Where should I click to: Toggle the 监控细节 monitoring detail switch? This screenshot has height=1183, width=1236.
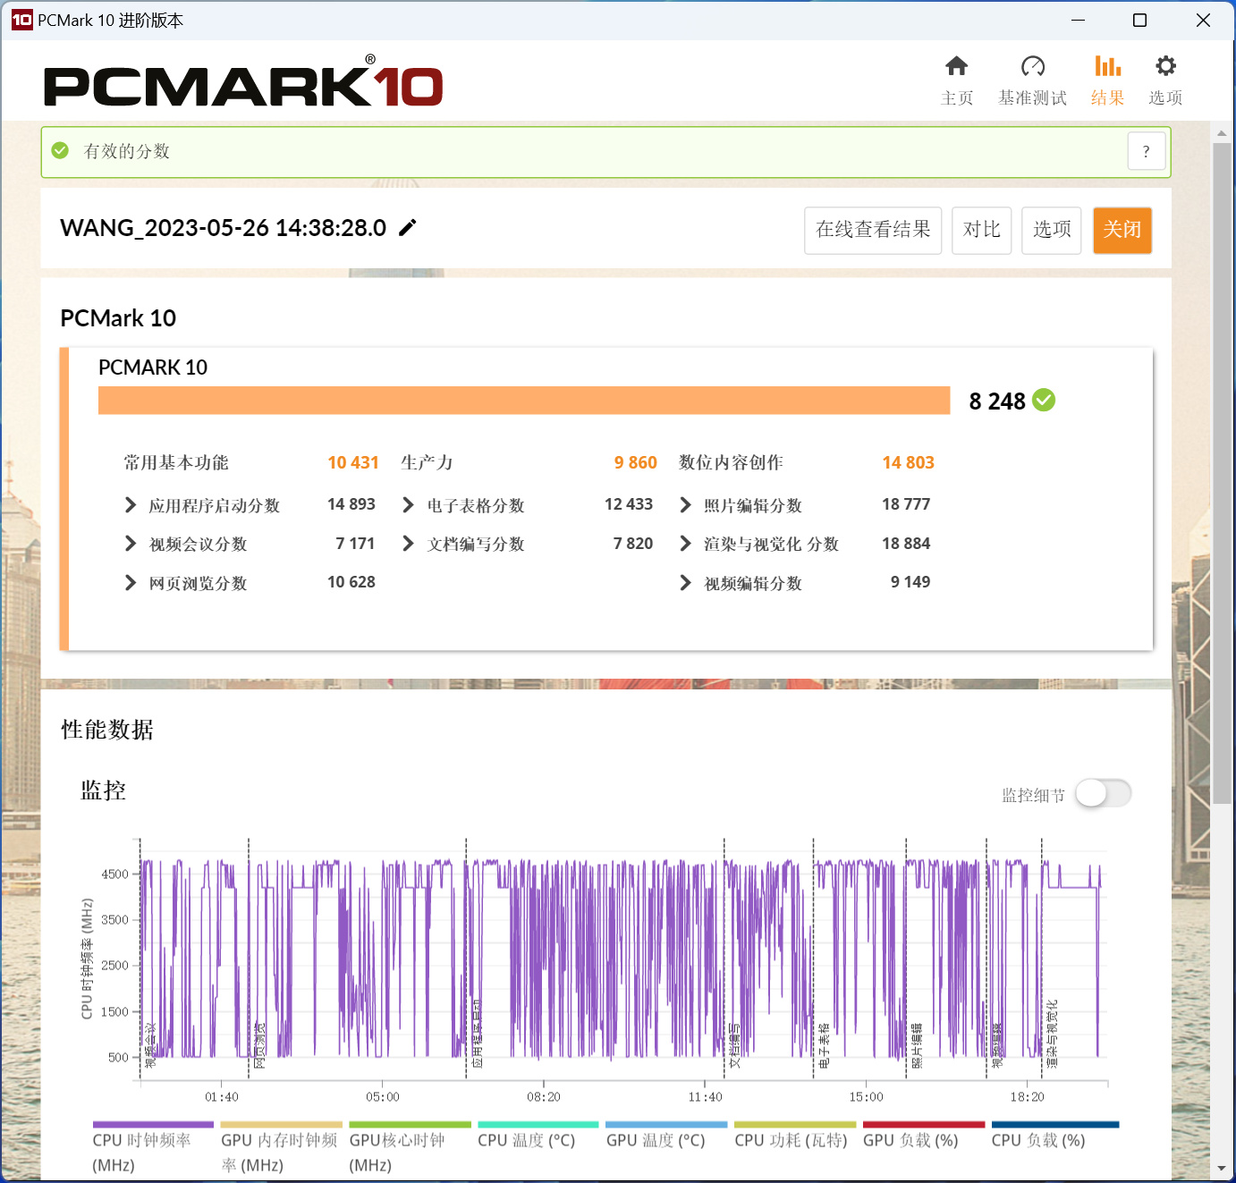point(1103,793)
